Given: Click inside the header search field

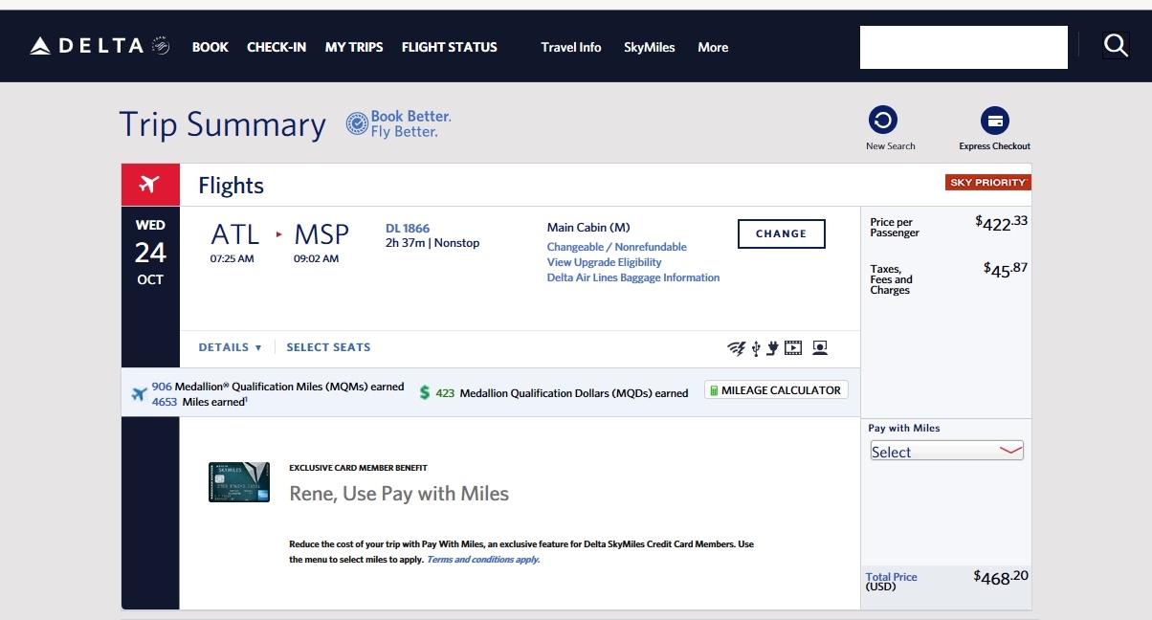Looking at the screenshot, I should point(963,47).
